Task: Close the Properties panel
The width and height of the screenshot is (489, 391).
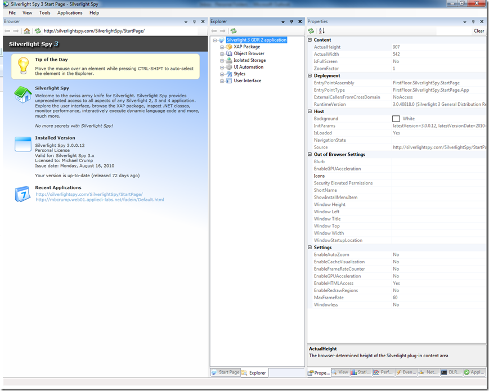Action: pyautogui.click(x=482, y=21)
